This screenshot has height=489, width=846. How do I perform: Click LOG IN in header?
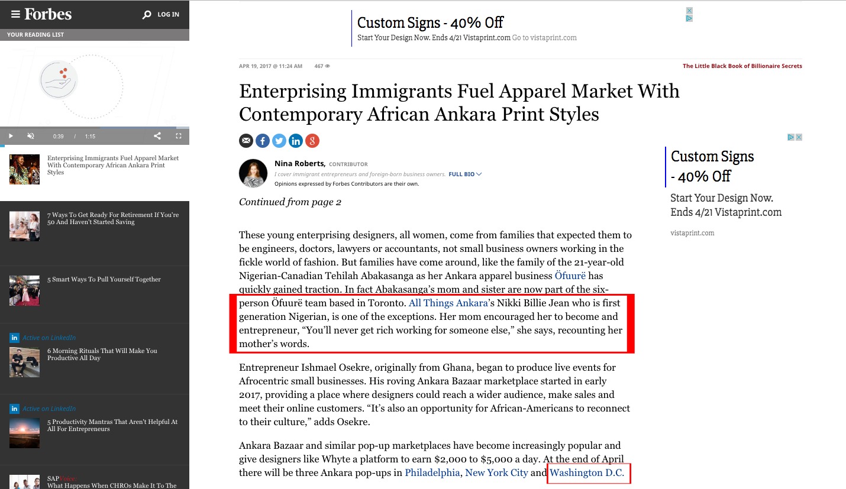point(168,15)
